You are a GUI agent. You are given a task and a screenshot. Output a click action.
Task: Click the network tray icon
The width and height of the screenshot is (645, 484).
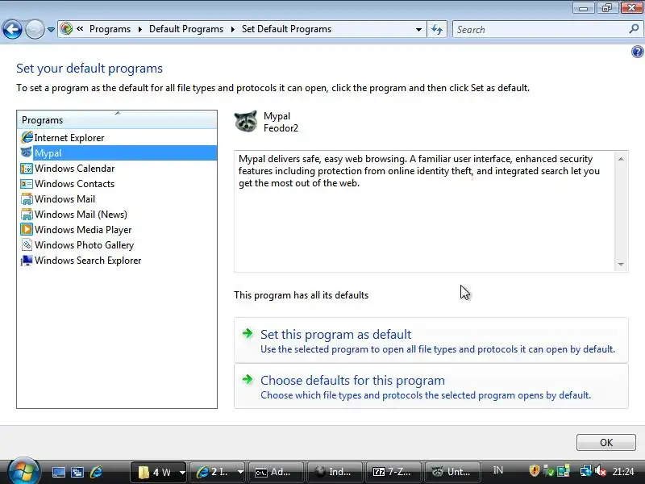tap(585, 471)
